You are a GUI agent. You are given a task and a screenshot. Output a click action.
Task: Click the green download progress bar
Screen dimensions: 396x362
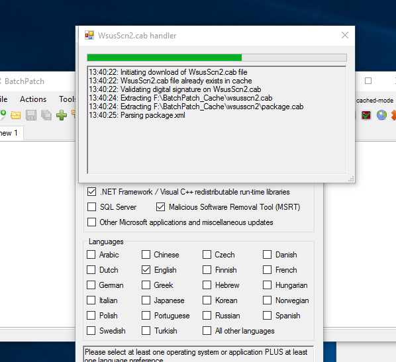pos(217,58)
